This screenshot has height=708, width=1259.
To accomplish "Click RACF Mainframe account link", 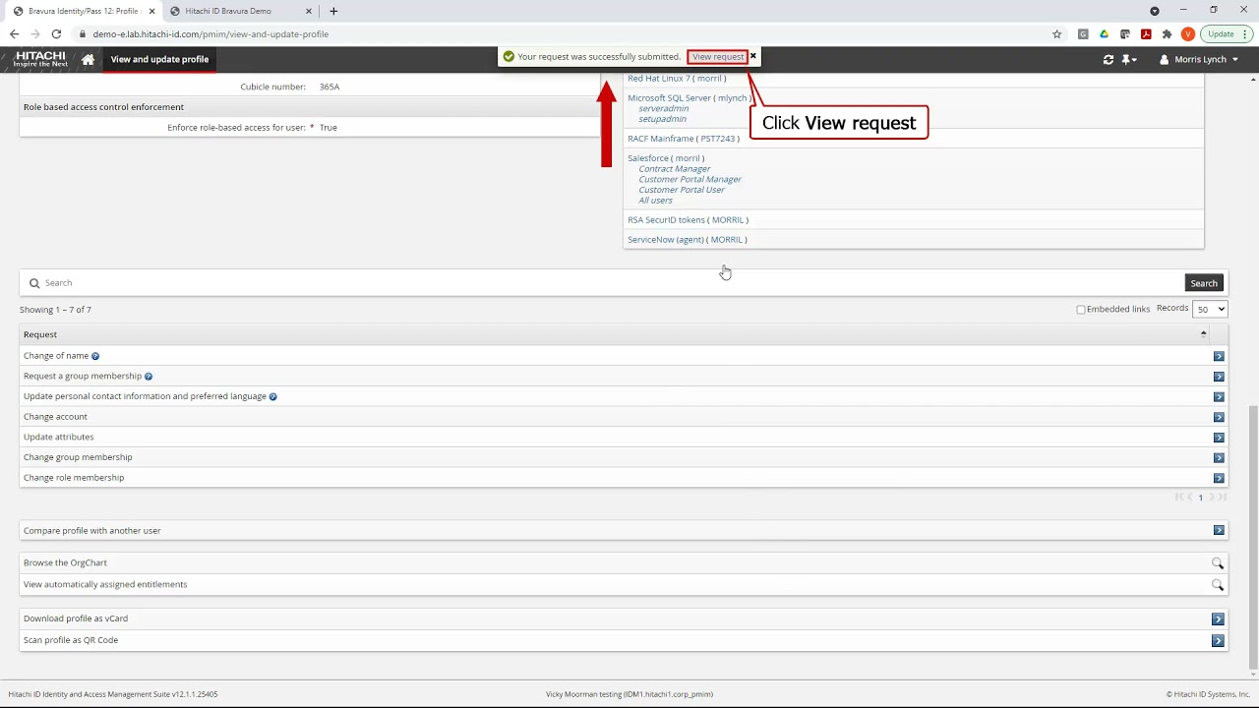I will [684, 139].
